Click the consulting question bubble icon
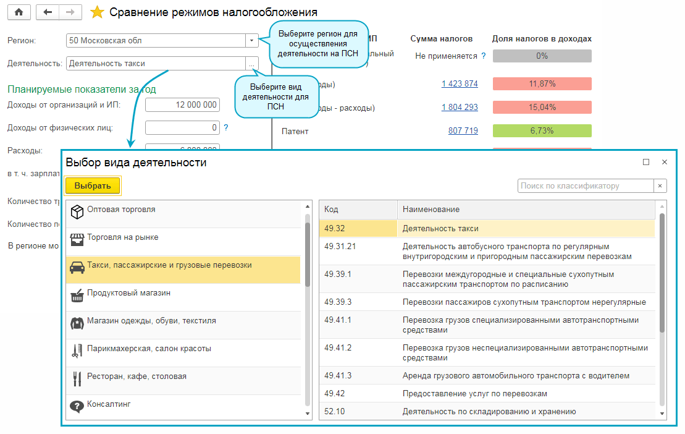685x434 pixels. pos(77,407)
